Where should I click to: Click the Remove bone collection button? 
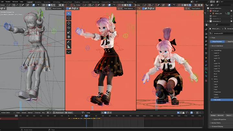pyautogui.click(x=220, y=115)
